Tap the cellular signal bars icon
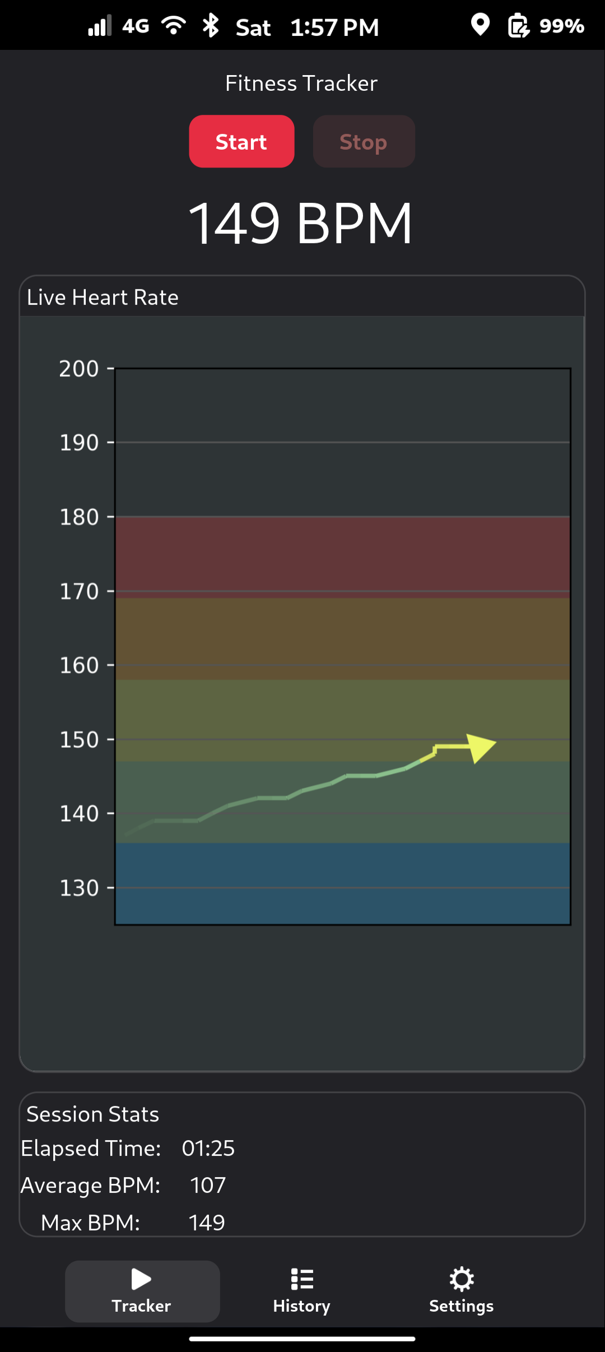This screenshot has height=1352, width=605. (100, 26)
